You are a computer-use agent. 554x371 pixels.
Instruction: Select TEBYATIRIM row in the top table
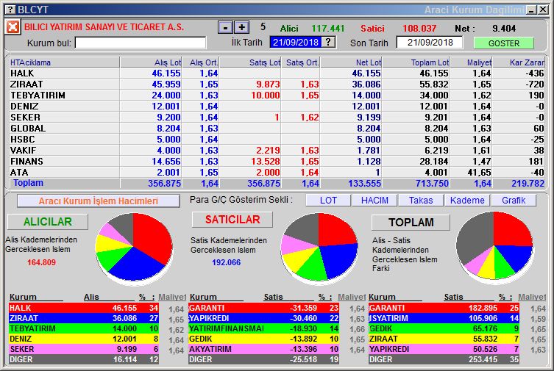pos(277,96)
